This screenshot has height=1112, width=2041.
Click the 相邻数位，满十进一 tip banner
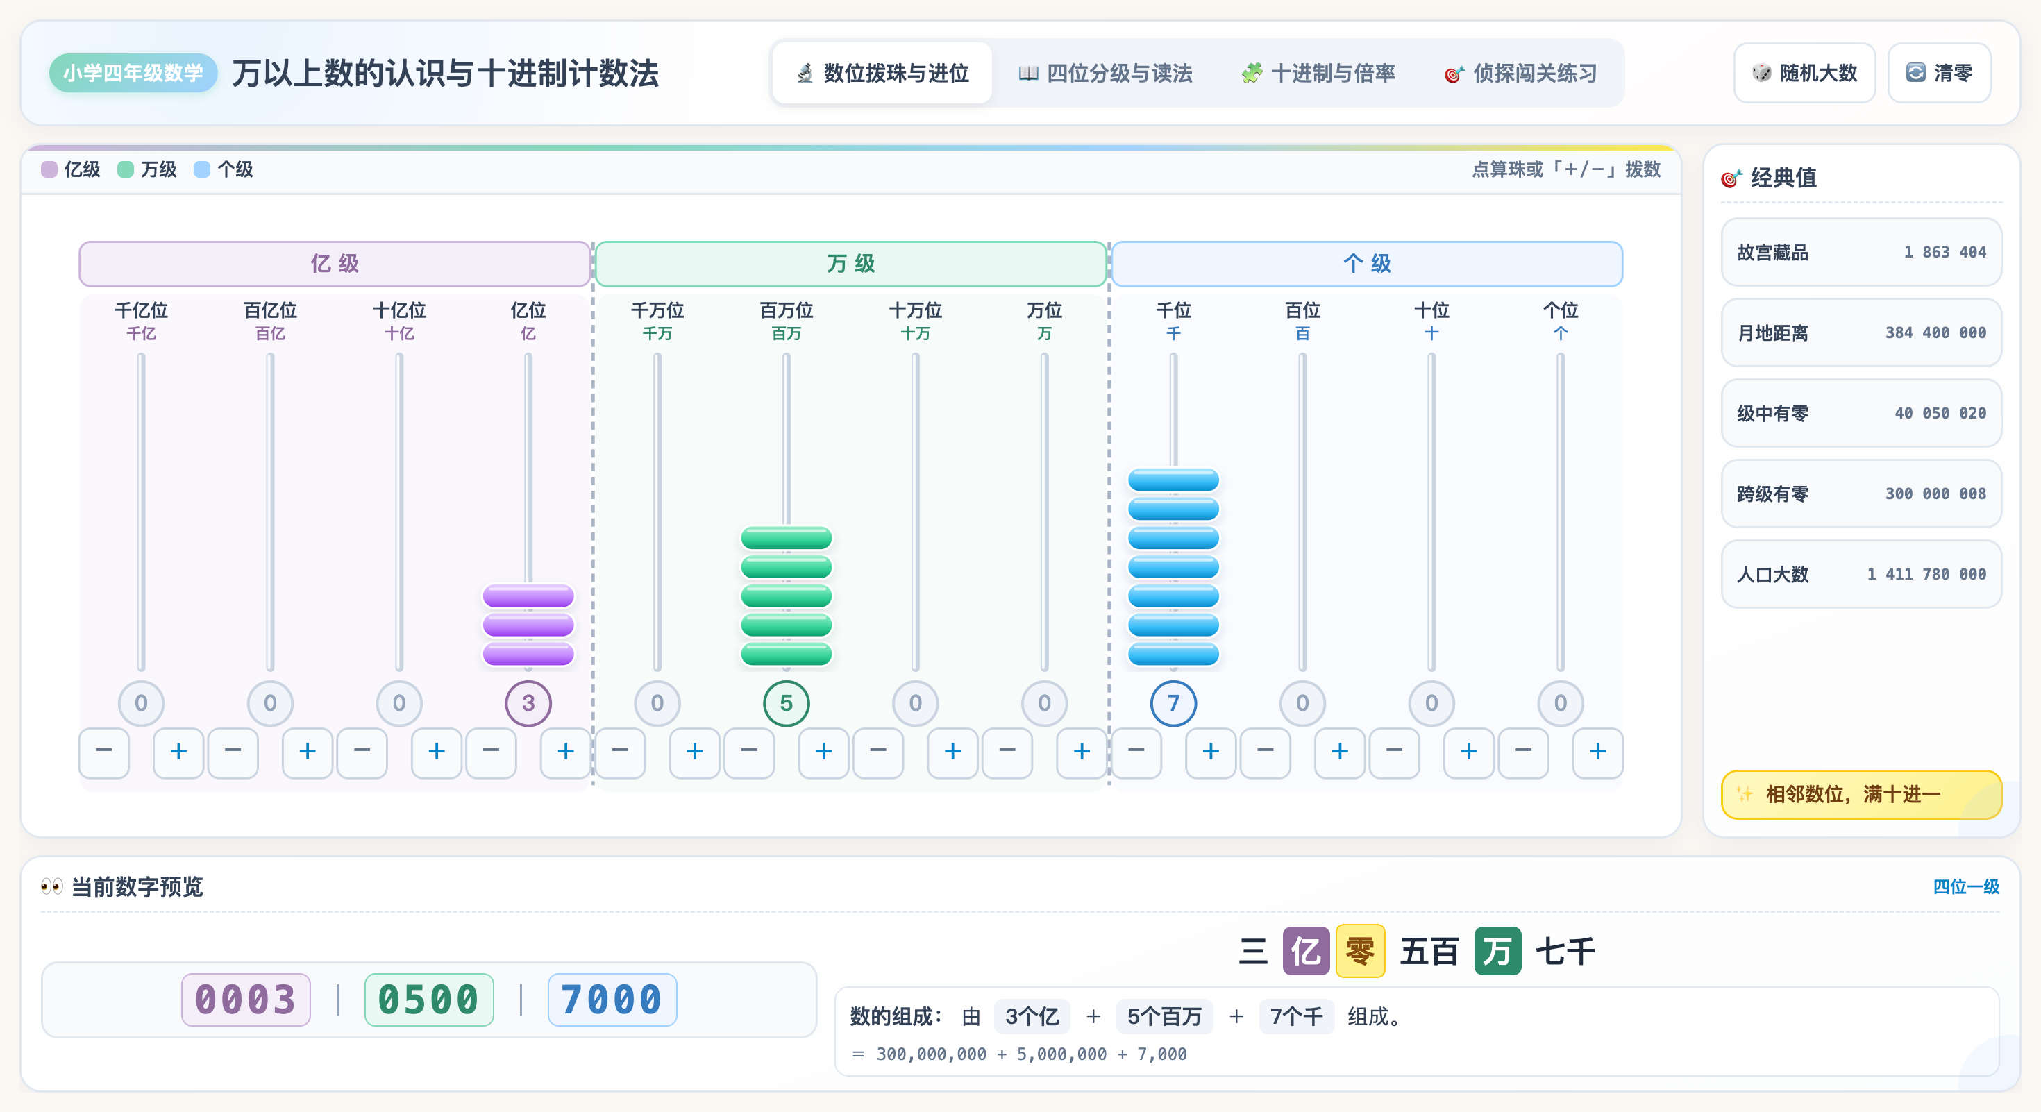(x=1861, y=794)
